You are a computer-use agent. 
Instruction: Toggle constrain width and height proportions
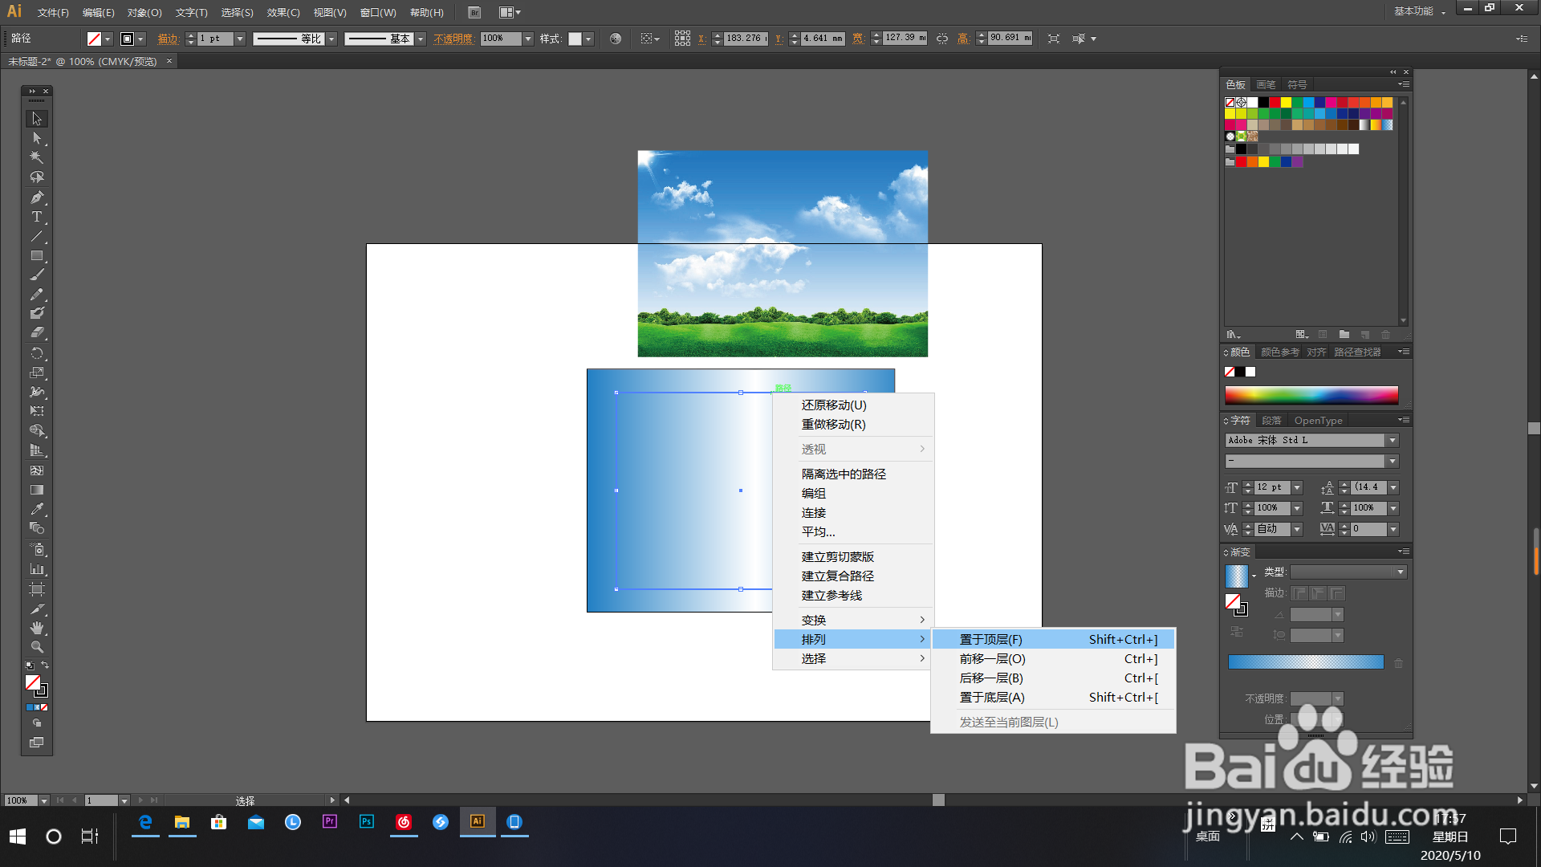coord(942,39)
